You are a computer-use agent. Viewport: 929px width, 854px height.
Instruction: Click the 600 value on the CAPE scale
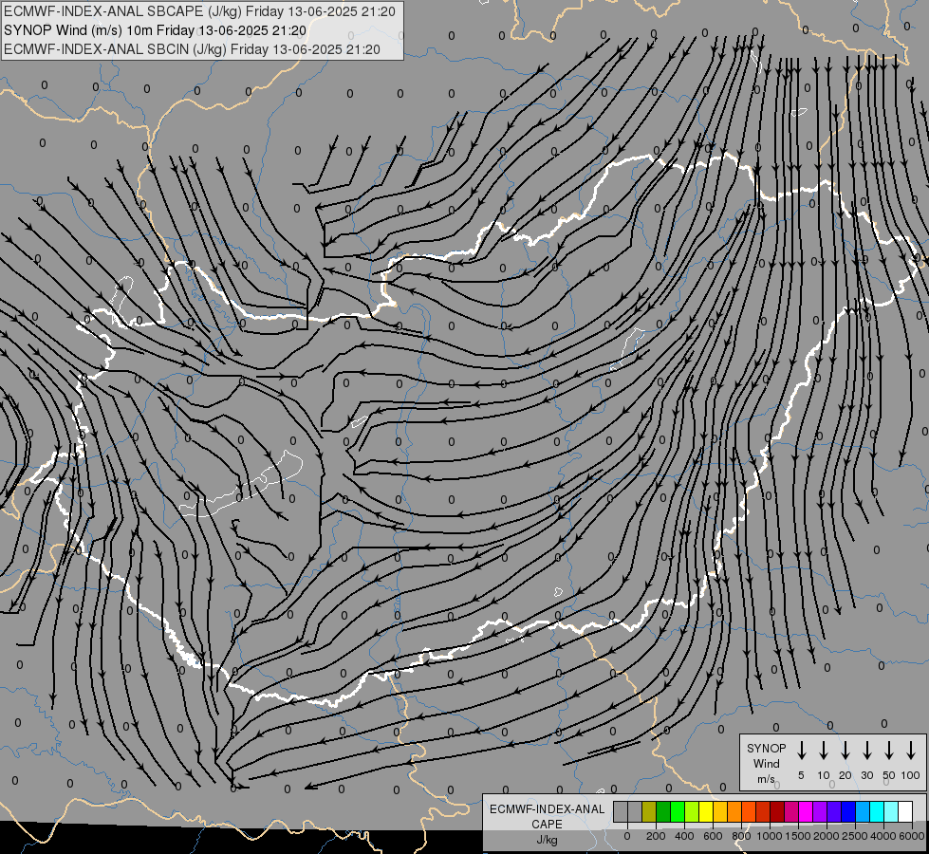coord(713,836)
